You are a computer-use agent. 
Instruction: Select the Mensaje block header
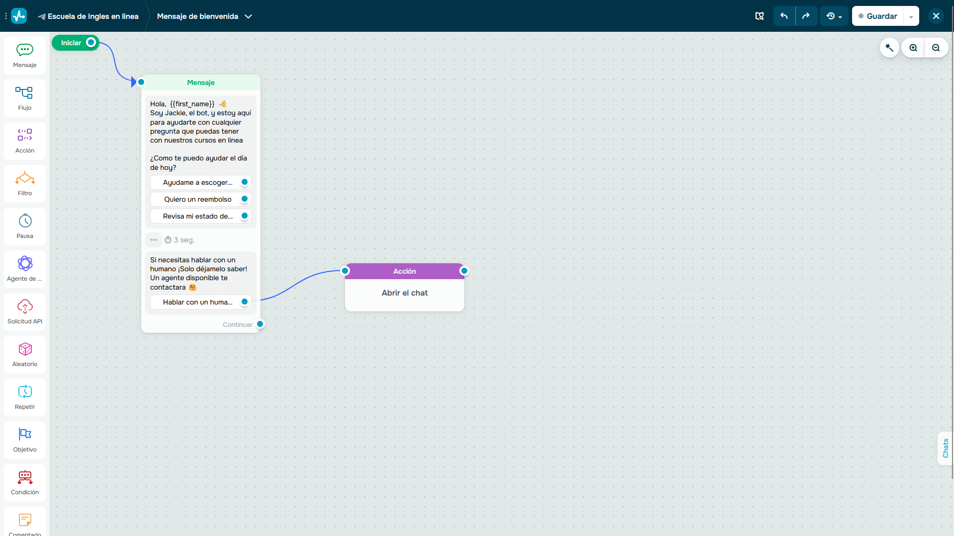point(201,82)
